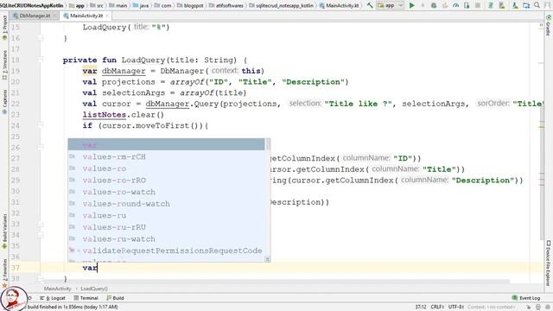Click the Attach debugger to process icon
Viewport: 553px width, 311px height.
click(x=467, y=5)
